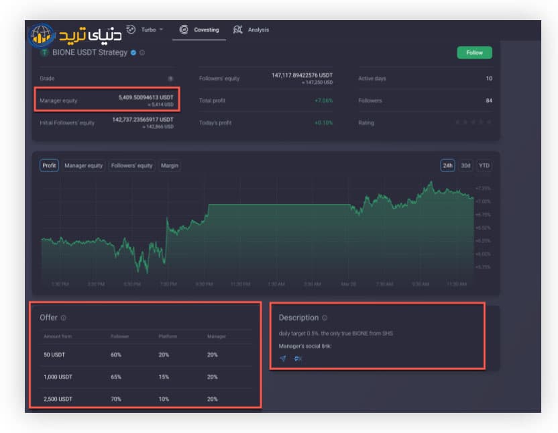Select the Followers' equity chart tab
The height and width of the screenshot is (433, 558).
point(131,166)
